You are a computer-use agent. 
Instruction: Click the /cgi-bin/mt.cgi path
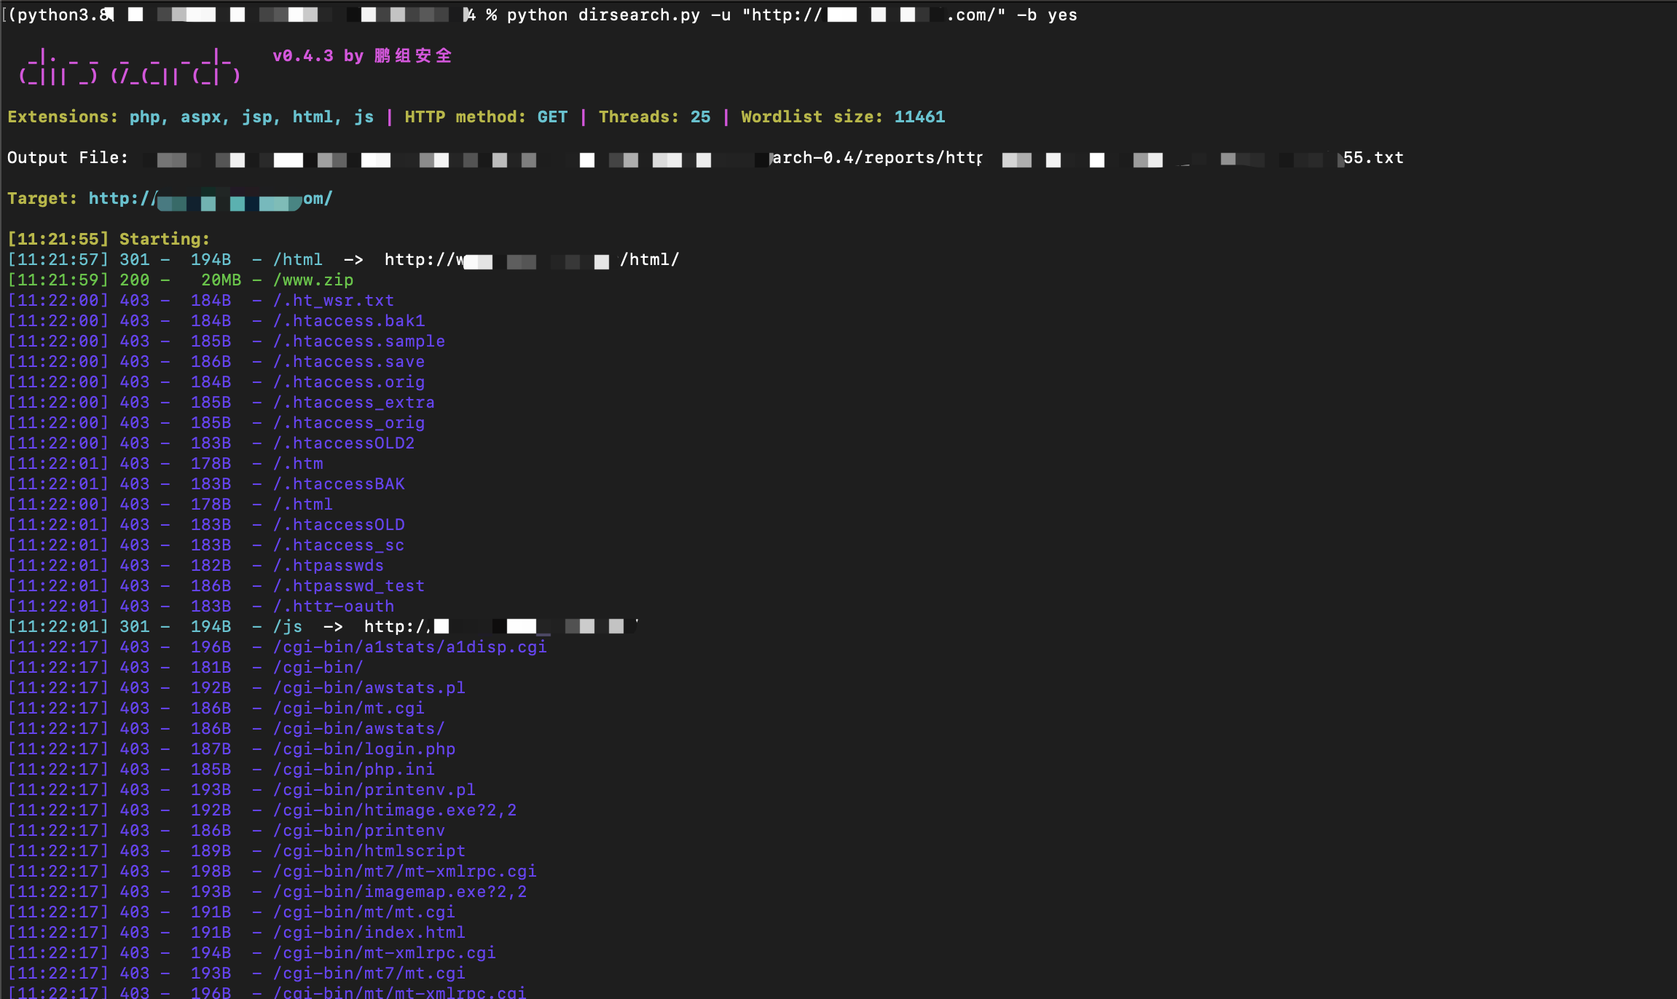[x=349, y=708]
